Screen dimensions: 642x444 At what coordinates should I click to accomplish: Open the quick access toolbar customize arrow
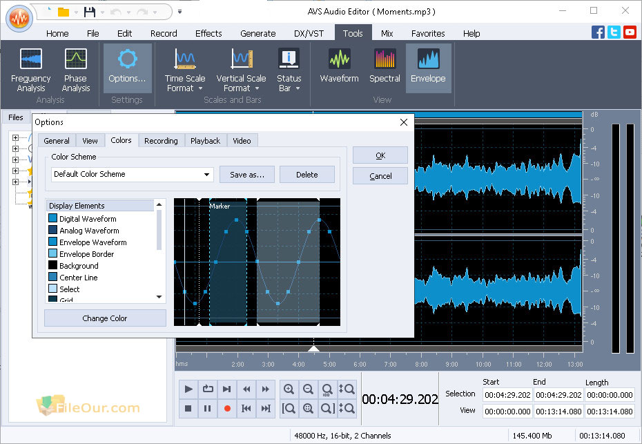pos(179,12)
